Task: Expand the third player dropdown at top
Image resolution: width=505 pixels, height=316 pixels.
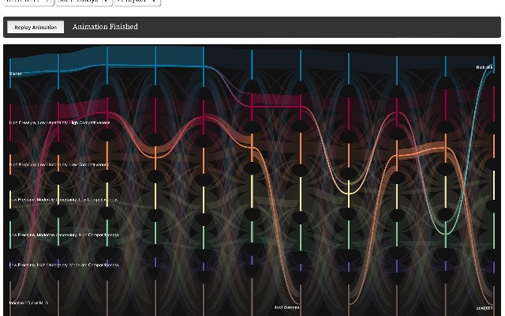Action: click(138, 2)
